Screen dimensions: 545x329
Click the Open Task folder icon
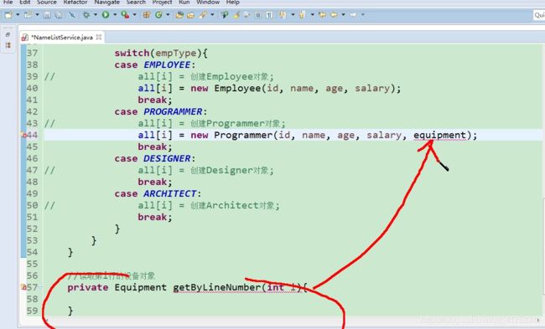[x=191, y=15]
